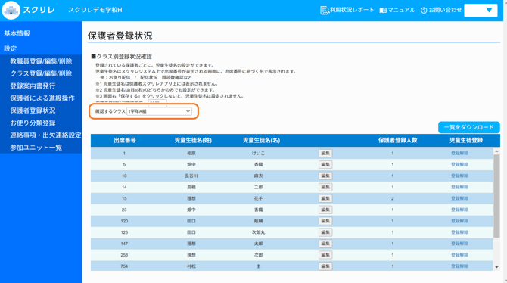Click 編集 for attendance number 15

[x=325, y=198]
